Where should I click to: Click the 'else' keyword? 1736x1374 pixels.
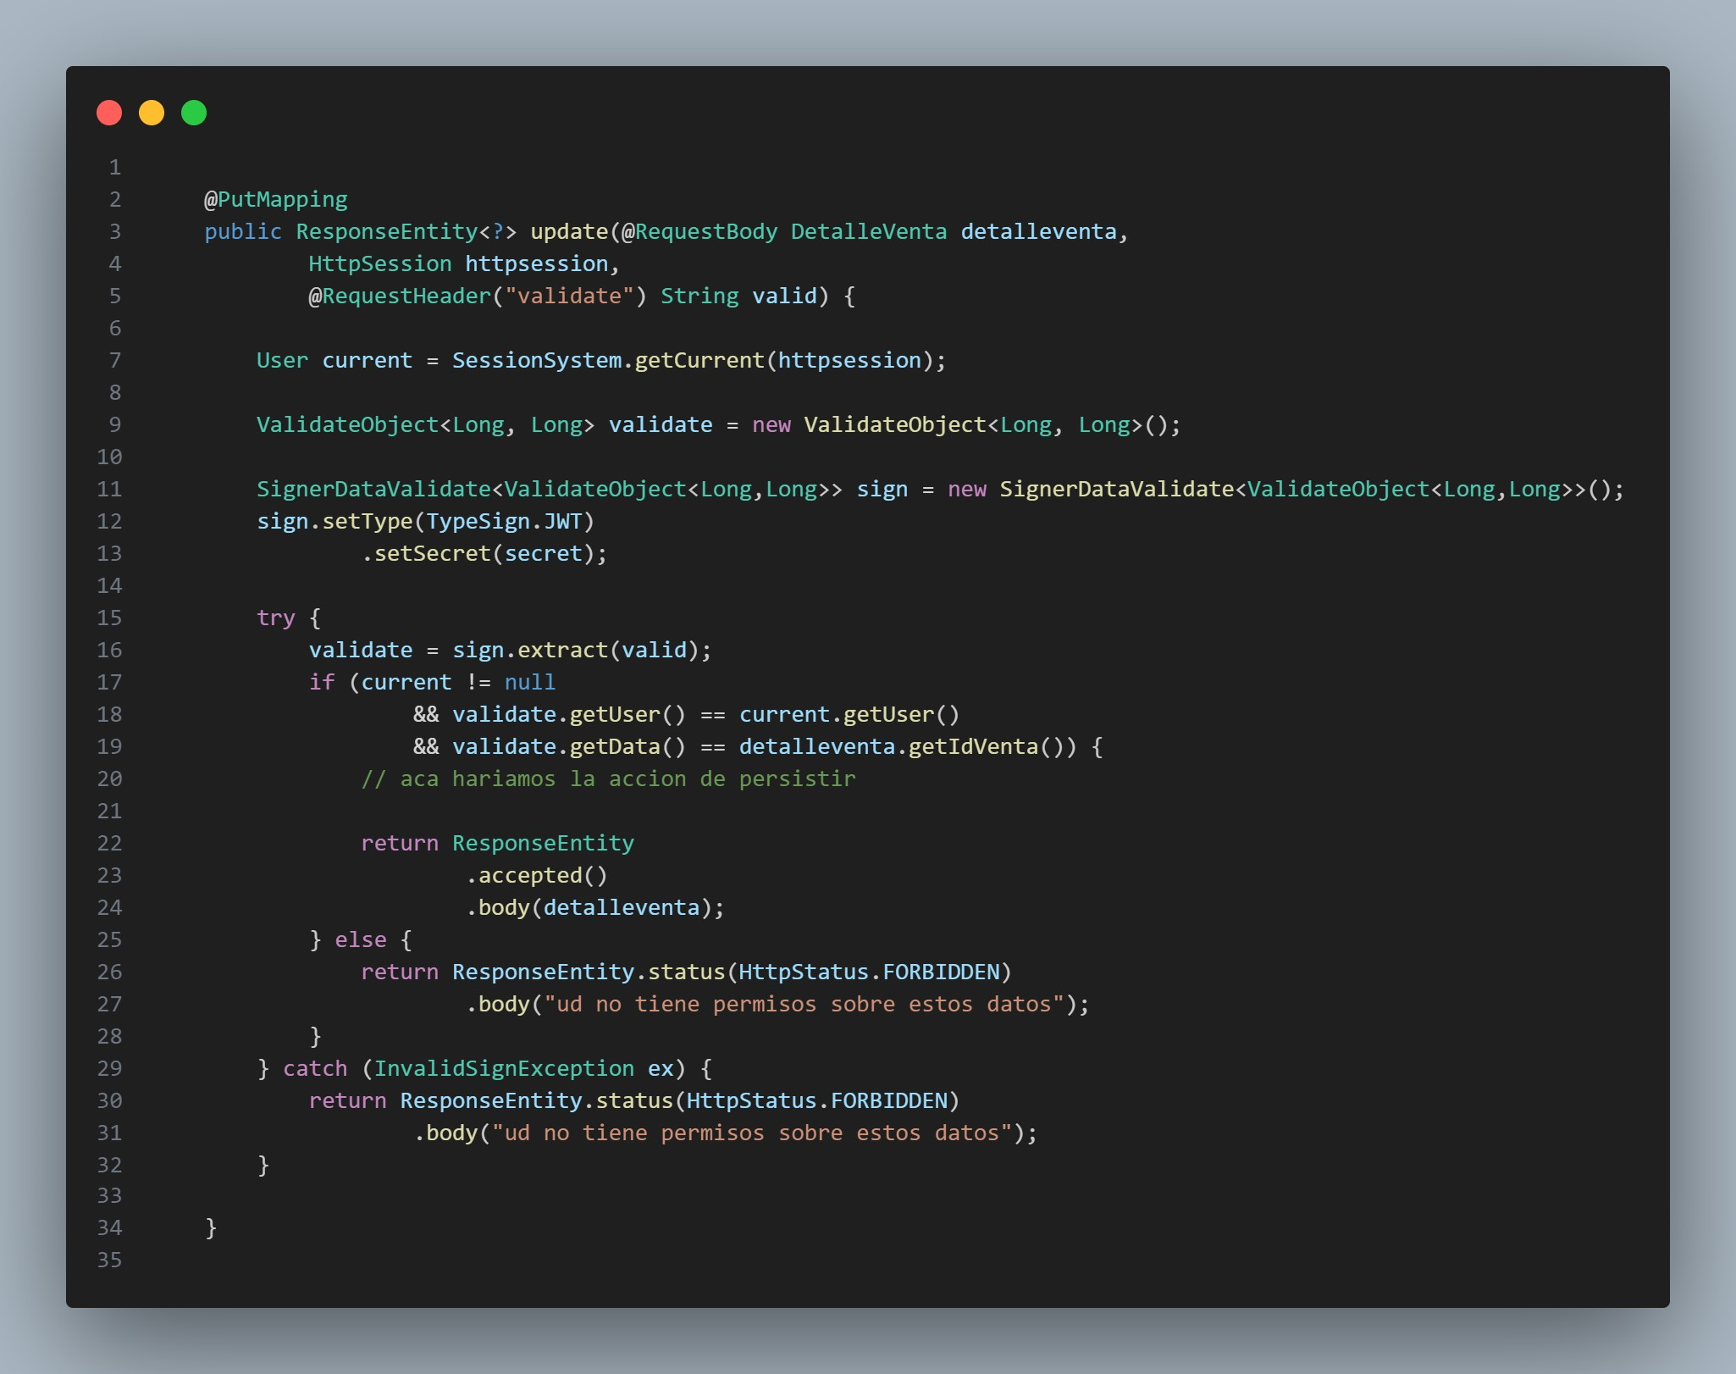[361, 940]
